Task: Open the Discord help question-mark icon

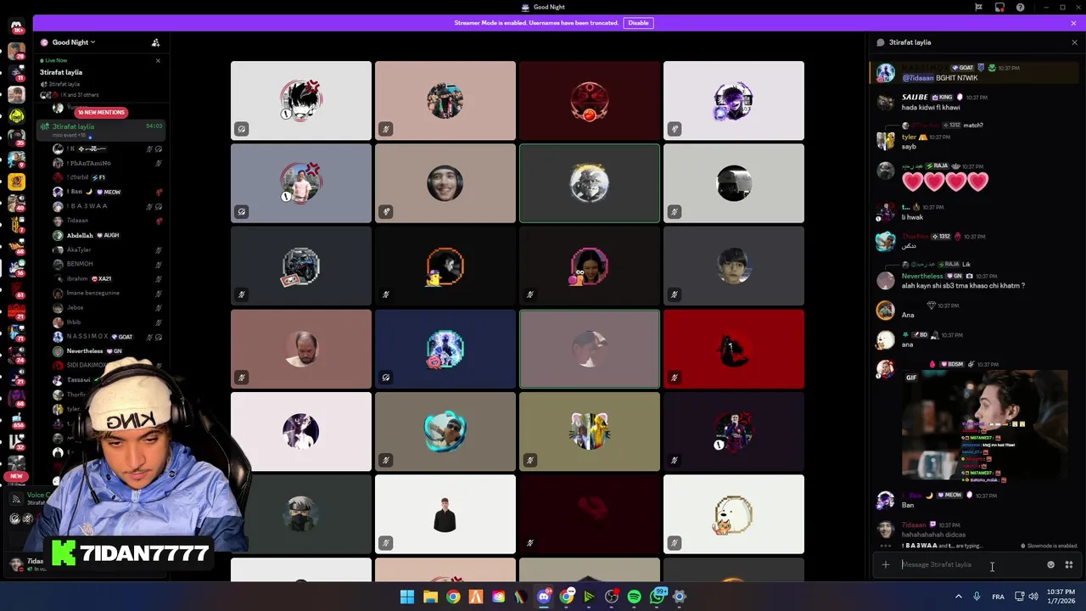Action: pyautogui.click(x=1020, y=7)
